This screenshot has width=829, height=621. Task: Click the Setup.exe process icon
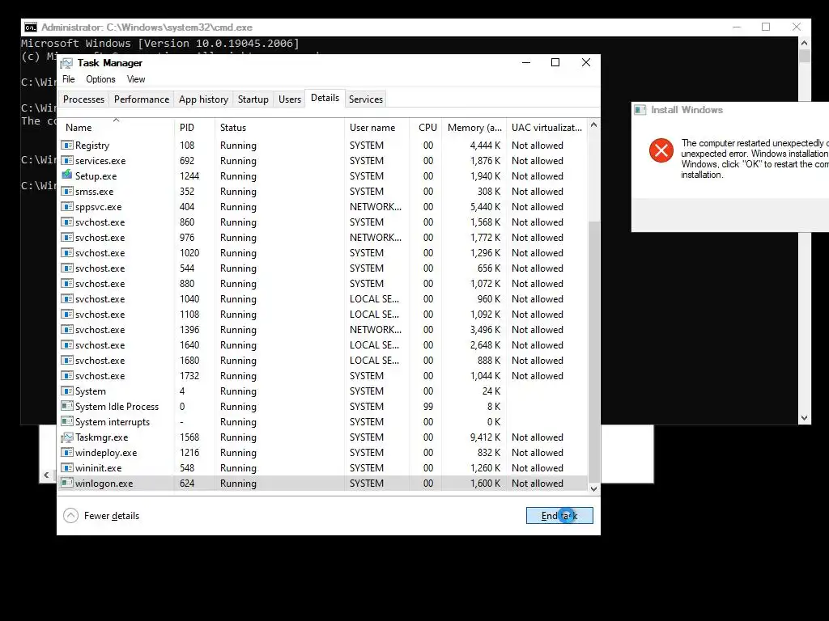point(67,175)
